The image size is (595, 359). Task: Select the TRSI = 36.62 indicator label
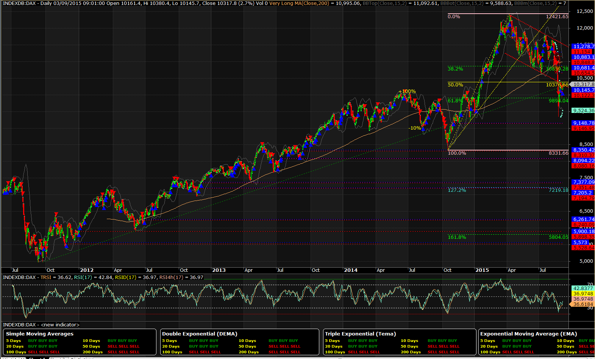point(56,277)
